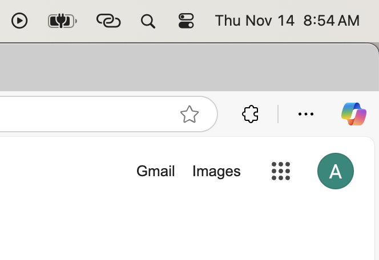Open the Google apps grid launcher
Image resolution: width=379 pixels, height=260 pixels.
pyautogui.click(x=281, y=171)
